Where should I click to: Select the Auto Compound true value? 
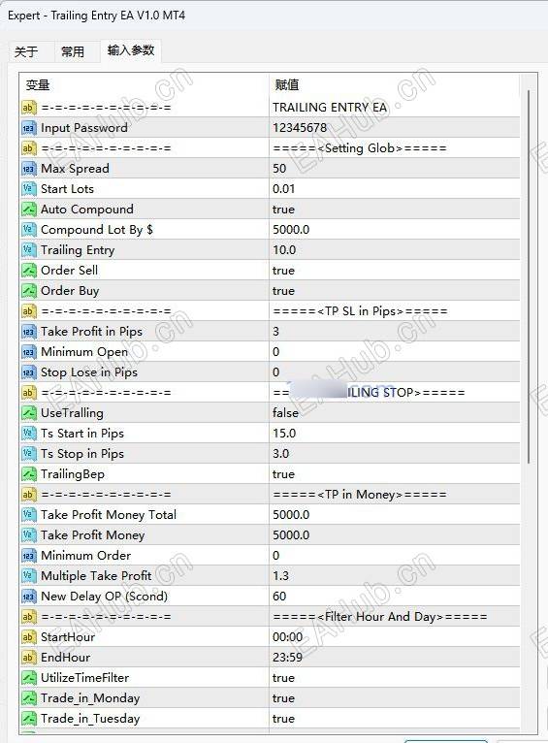[x=283, y=210]
